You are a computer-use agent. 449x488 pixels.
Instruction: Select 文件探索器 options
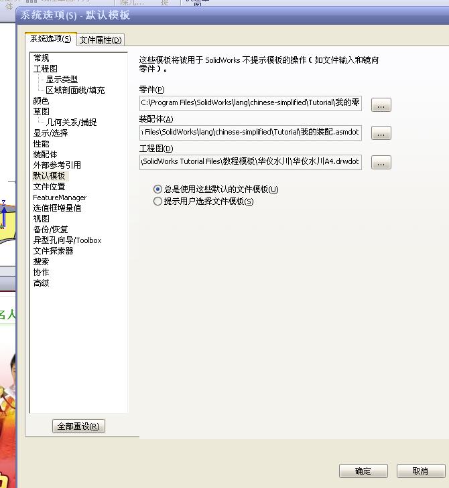tap(54, 251)
